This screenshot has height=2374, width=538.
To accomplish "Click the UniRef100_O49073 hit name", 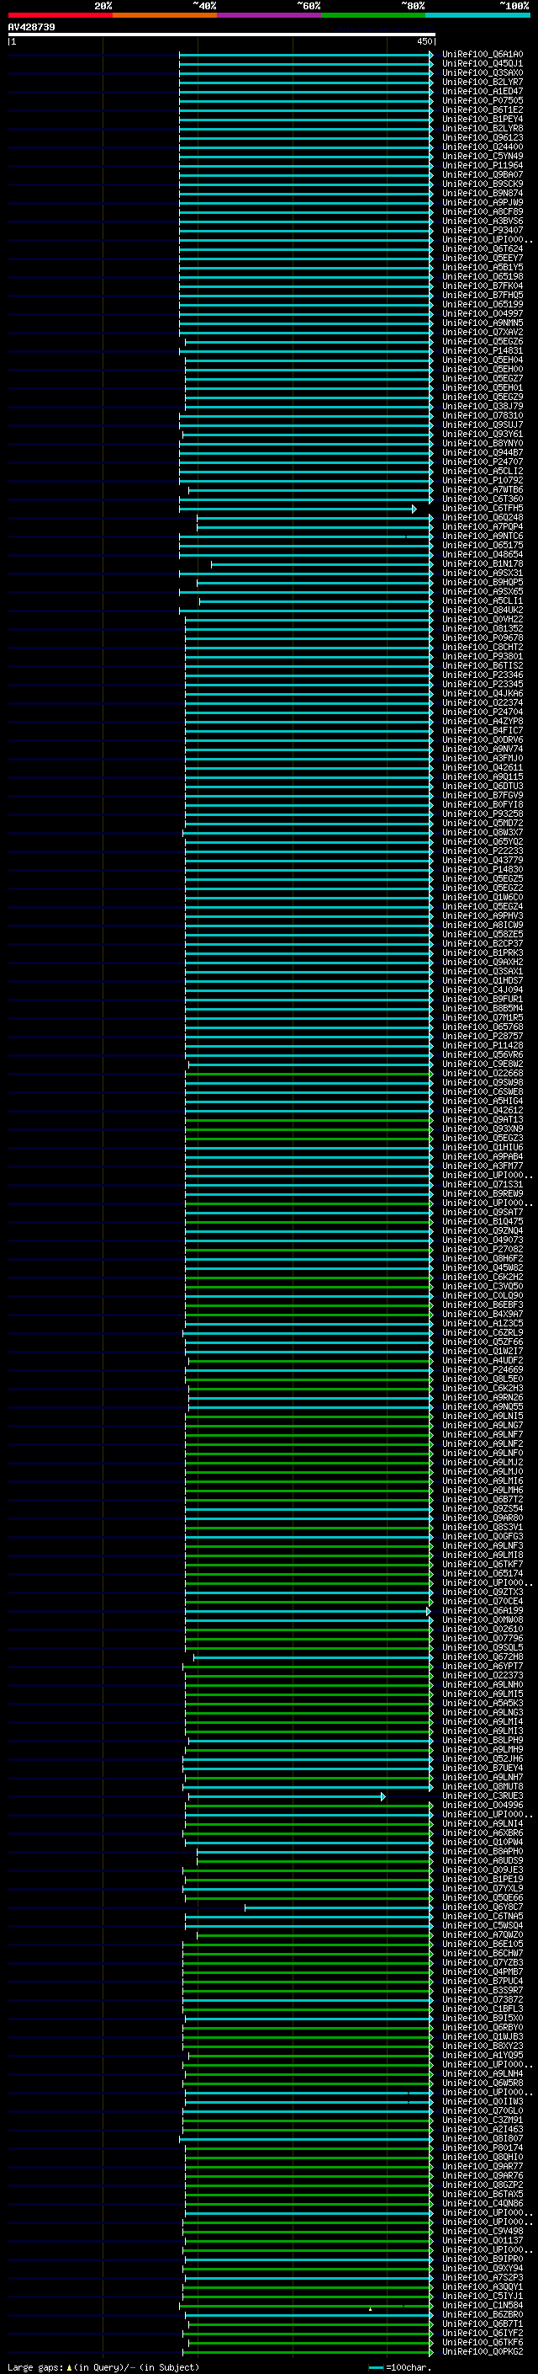I will click(483, 1240).
